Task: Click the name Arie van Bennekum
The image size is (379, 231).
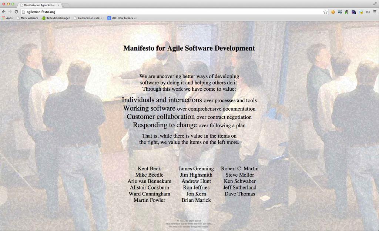Action: [x=150, y=181]
